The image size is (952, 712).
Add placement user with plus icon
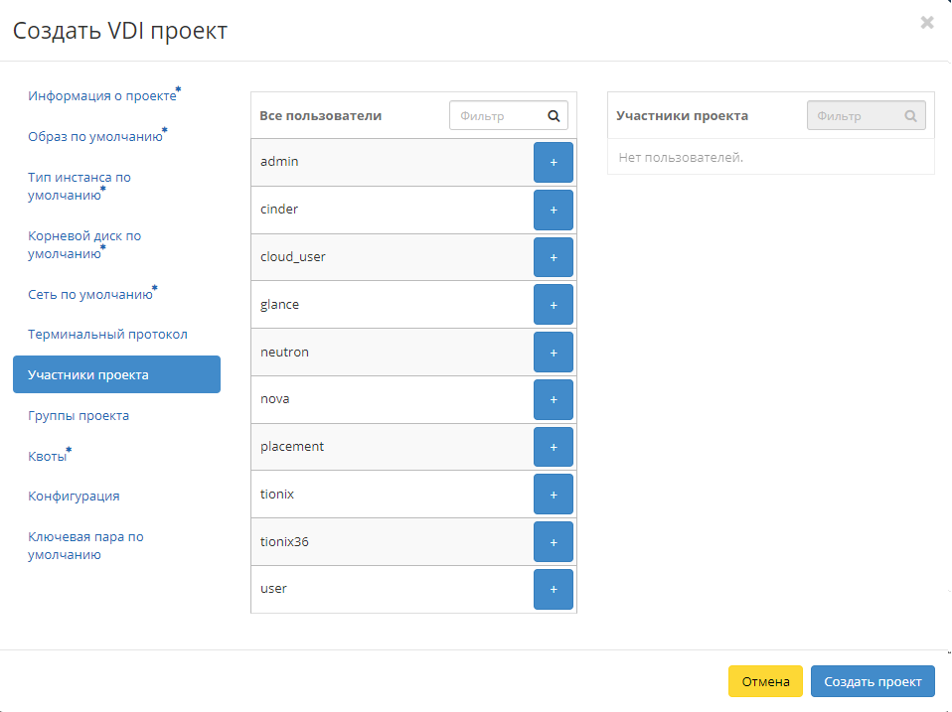pyautogui.click(x=553, y=447)
